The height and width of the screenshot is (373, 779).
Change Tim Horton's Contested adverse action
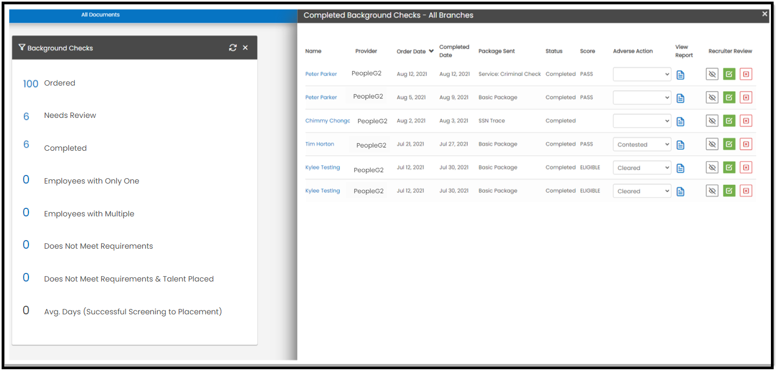click(642, 144)
